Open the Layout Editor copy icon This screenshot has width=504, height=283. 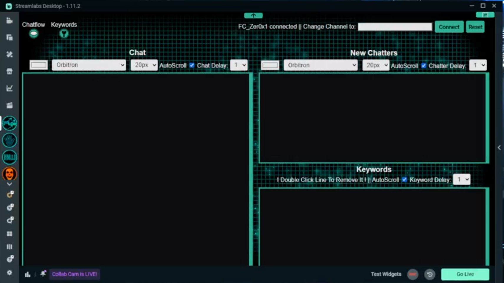(x=9, y=37)
